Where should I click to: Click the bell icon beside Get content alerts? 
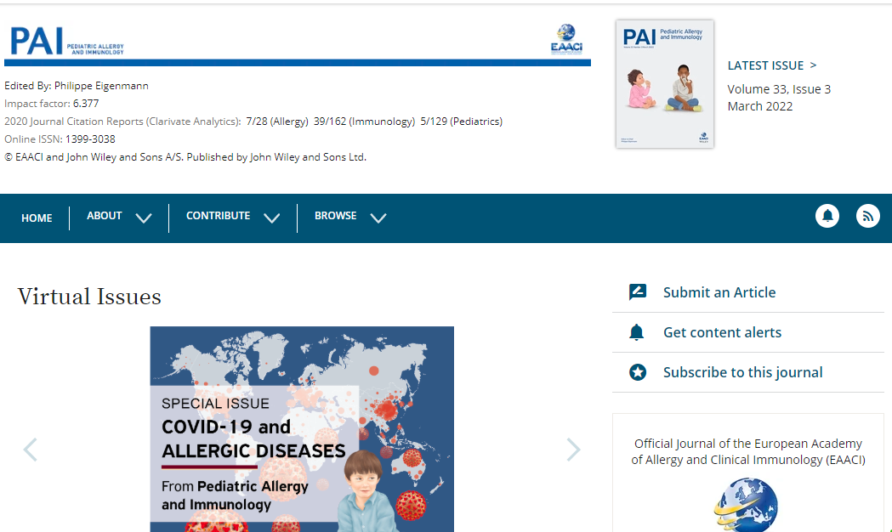637,332
